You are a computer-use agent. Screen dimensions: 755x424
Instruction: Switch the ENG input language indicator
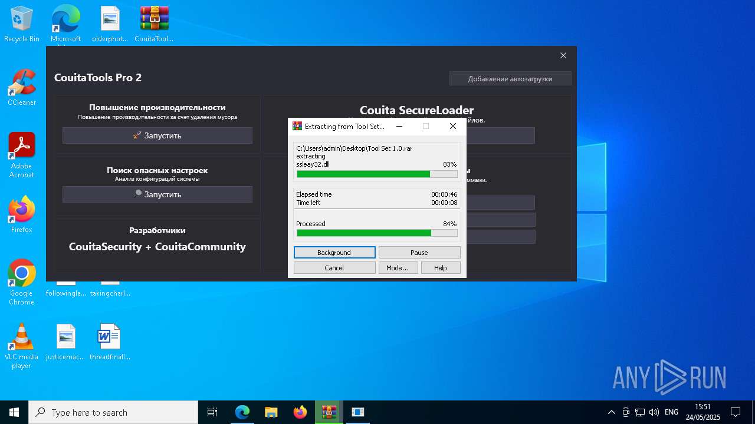[671, 412]
